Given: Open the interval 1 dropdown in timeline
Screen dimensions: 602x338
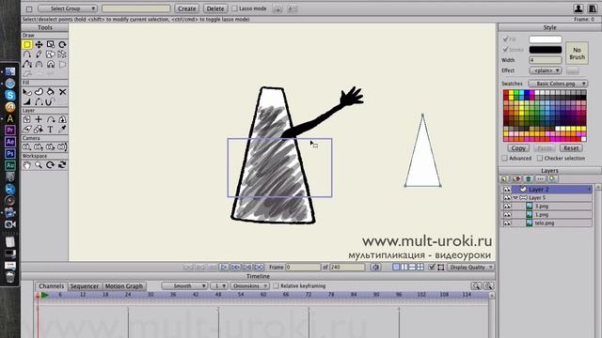Looking at the screenshot, I should pyautogui.click(x=219, y=285).
